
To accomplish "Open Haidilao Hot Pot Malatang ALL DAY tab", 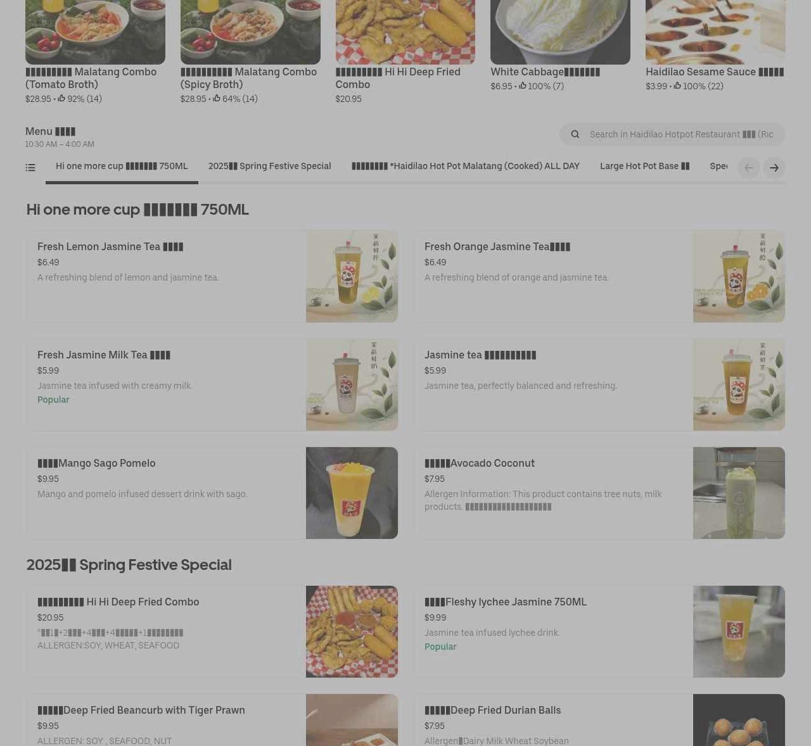I will (466, 167).
